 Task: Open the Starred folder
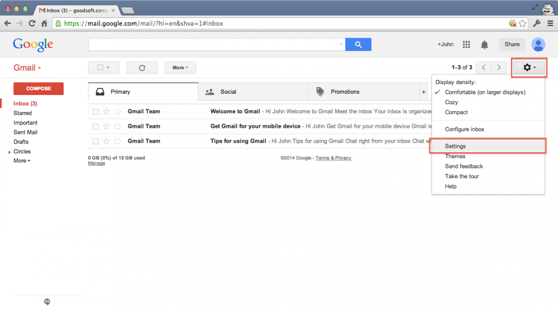click(23, 113)
